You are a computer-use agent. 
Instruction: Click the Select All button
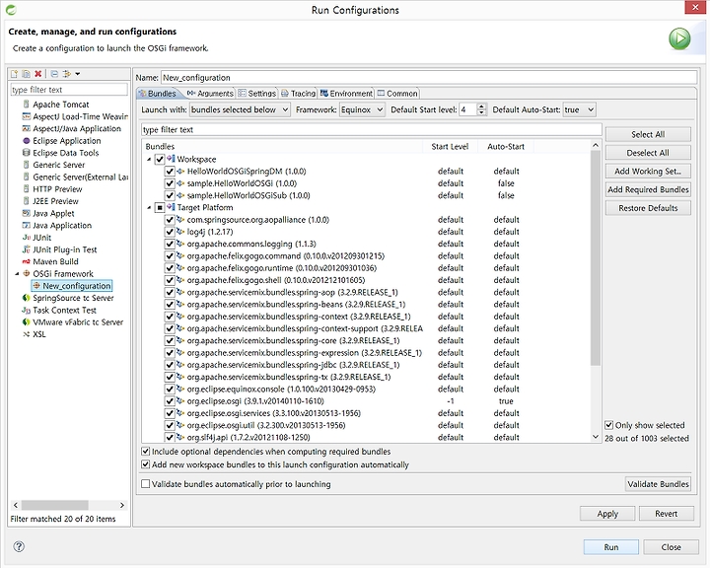click(x=648, y=134)
